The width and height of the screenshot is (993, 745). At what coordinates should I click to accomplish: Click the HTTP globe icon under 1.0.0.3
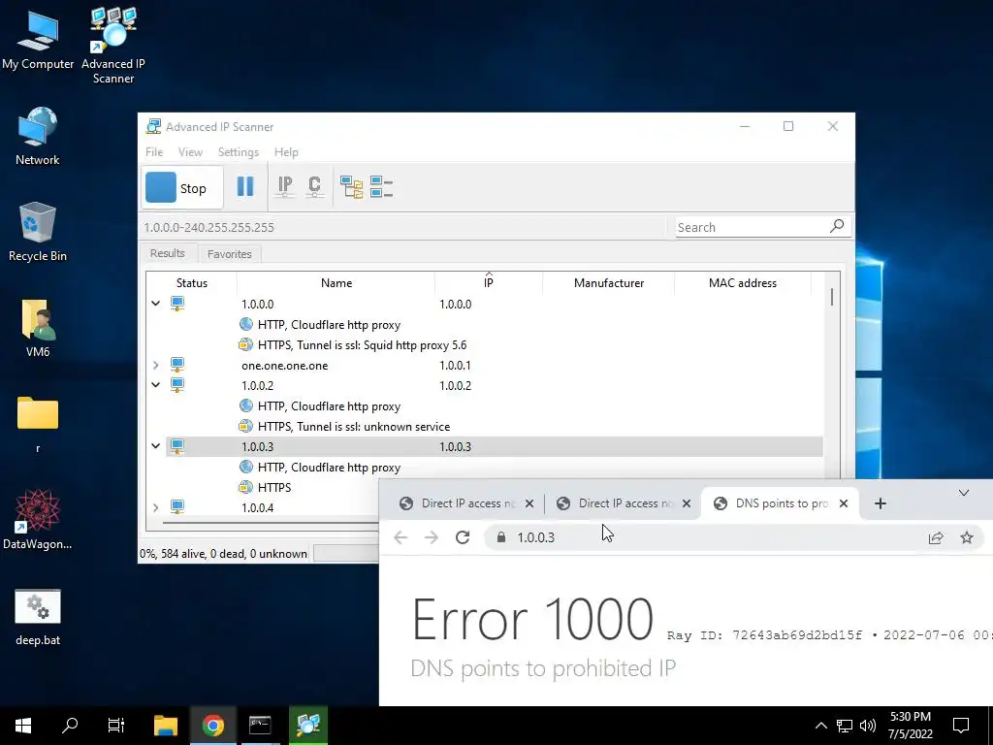point(245,467)
